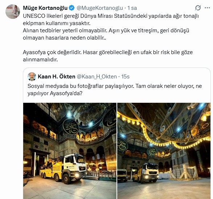Click the '1 sa' tweet timestamp
The width and height of the screenshot is (213, 199).
click(132, 8)
